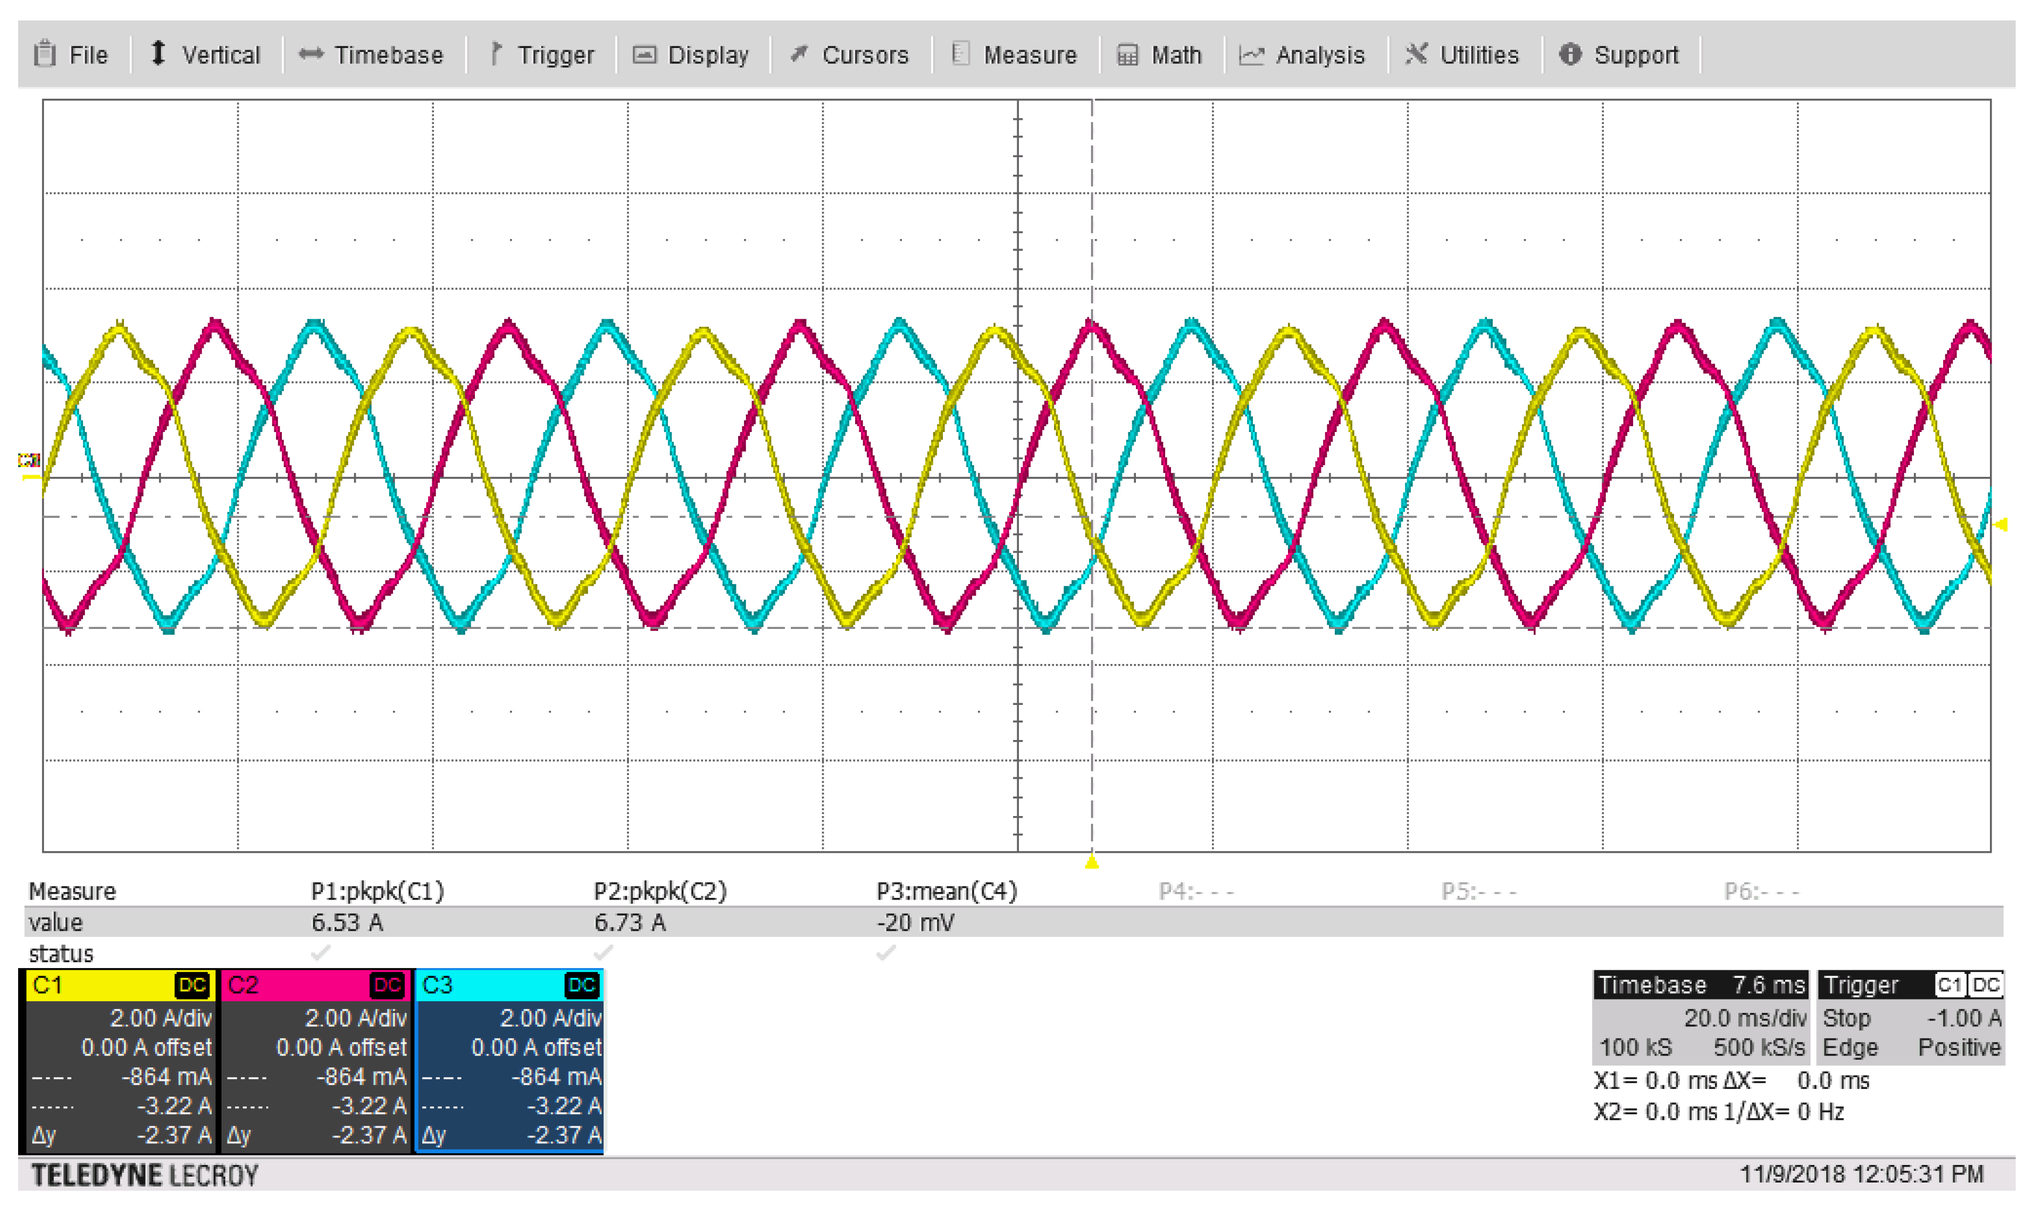This screenshot has width=2042, height=1210.
Task: Click the Timebase horizontal arrow icon
Action: [x=311, y=54]
